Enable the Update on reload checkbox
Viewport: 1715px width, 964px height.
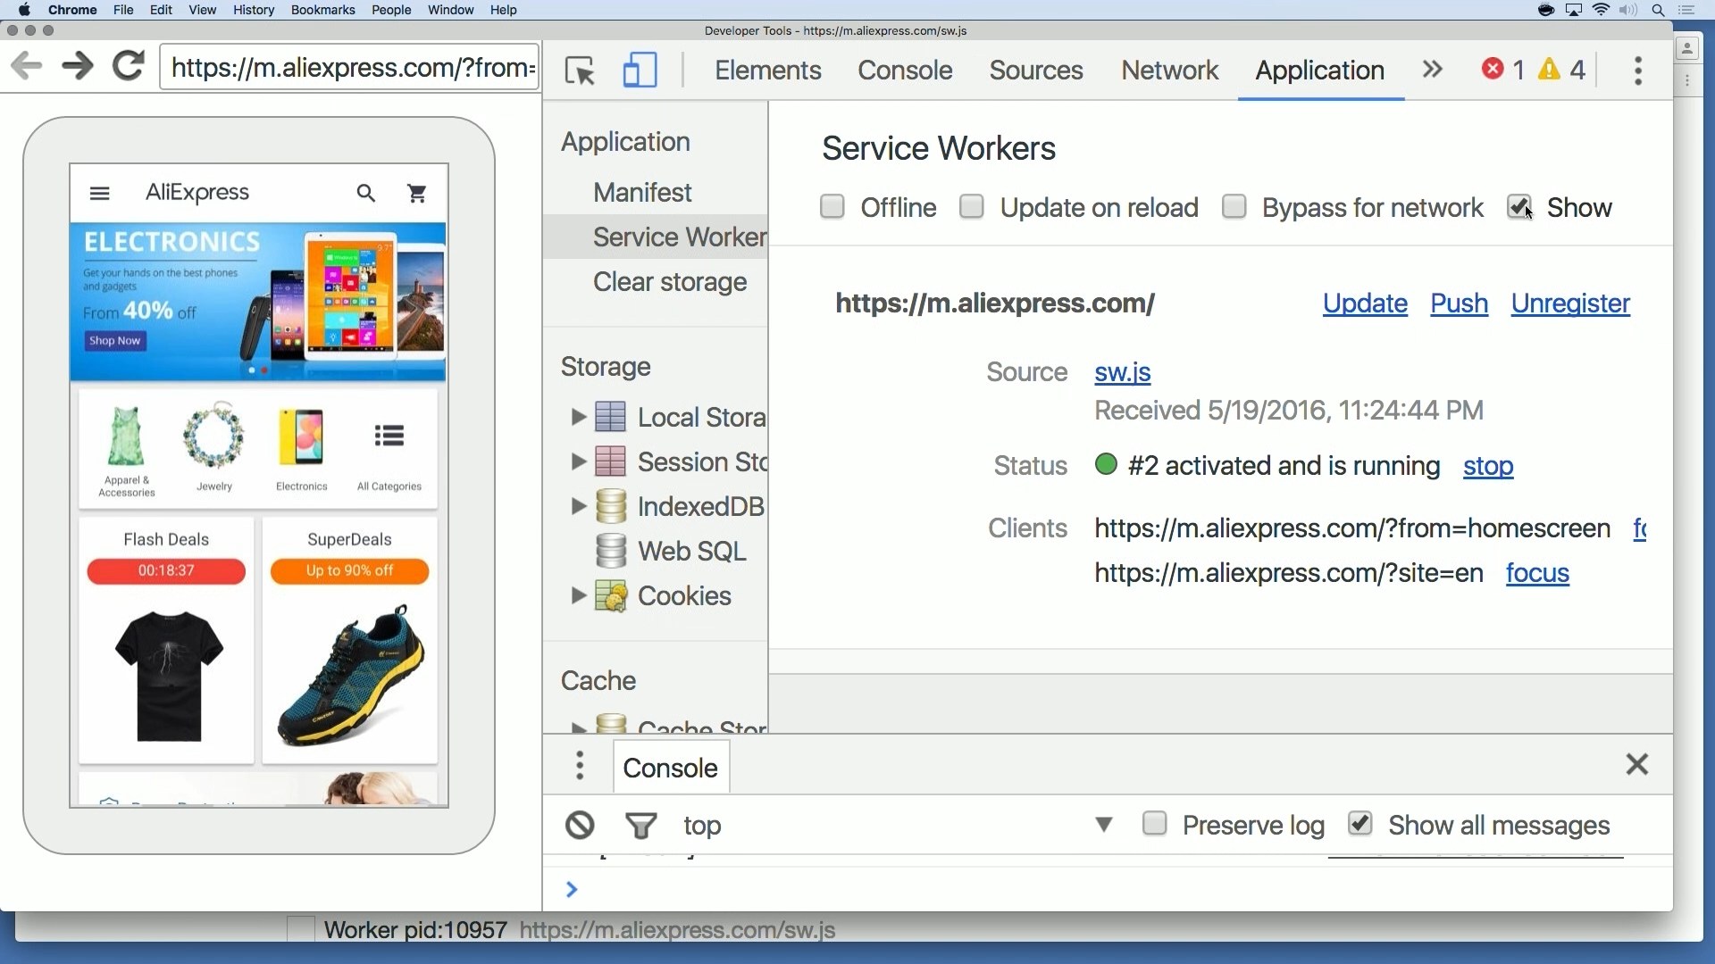tap(972, 207)
